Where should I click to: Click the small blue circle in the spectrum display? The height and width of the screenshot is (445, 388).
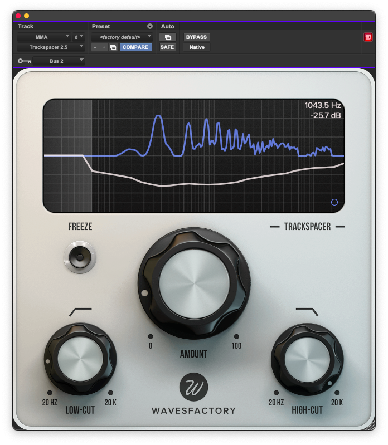(x=334, y=202)
